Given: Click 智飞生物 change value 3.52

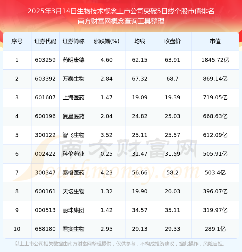Looking at the screenshot, I should pyautogui.click(x=106, y=135).
